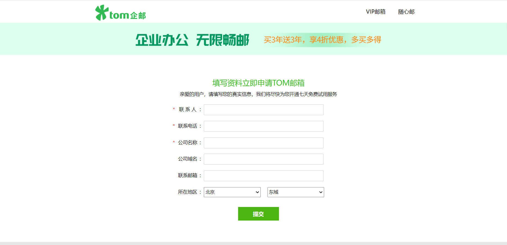Click the 填写资料立即申请TOM邮箱 heading
The height and width of the screenshot is (245, 507).
(x=258, y=83)
